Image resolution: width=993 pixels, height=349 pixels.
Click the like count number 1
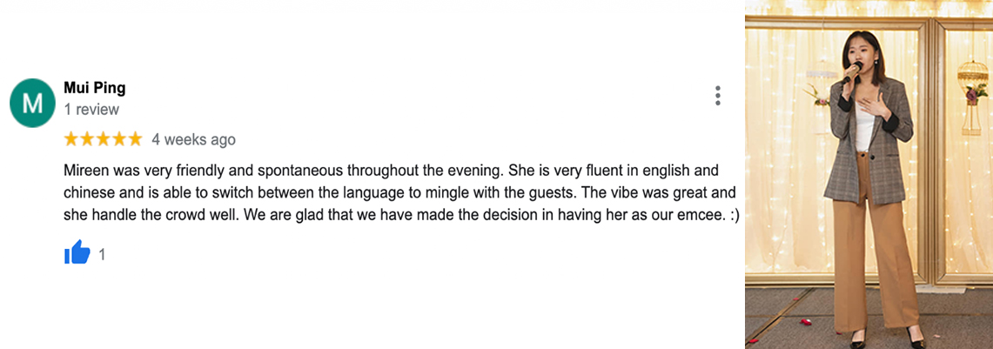pyautogui.click(x=102, y=255)
